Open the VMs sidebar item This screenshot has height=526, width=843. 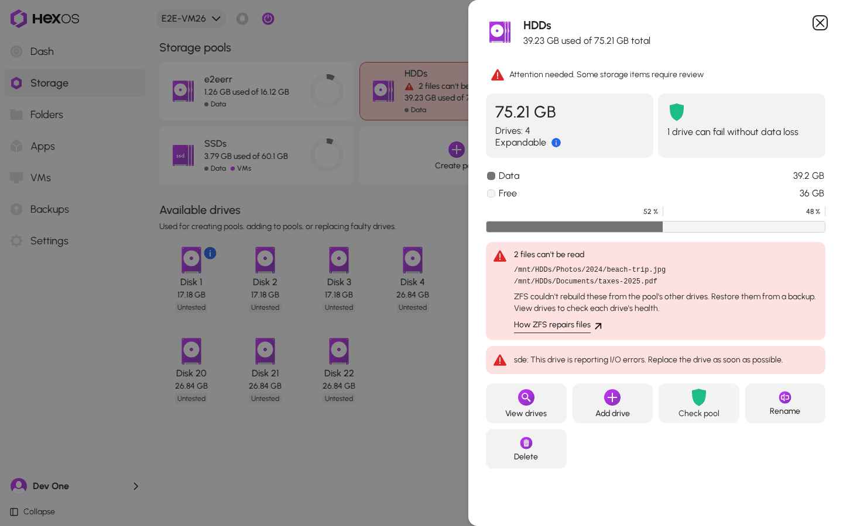(75, 178)
